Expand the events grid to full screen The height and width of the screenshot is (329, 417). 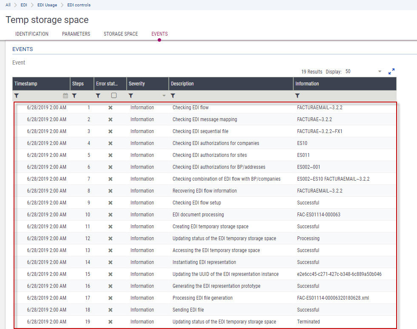pos(391,71)
